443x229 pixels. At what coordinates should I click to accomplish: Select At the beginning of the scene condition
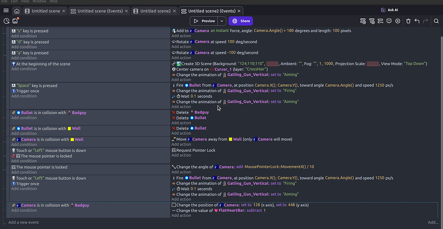pos(41,64)
